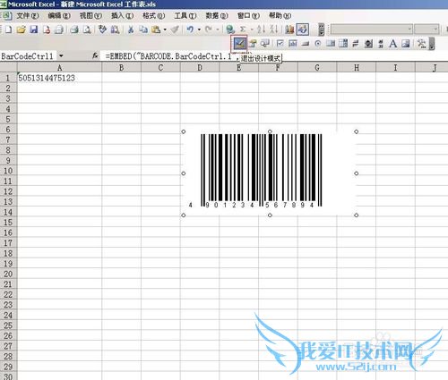Open the 编辑 (Edit) menu
The width and height of the screenshot is (448, 380).
click(59, 15)
